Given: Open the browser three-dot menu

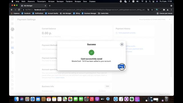Looking at the screenshot, I should (171, 10).
